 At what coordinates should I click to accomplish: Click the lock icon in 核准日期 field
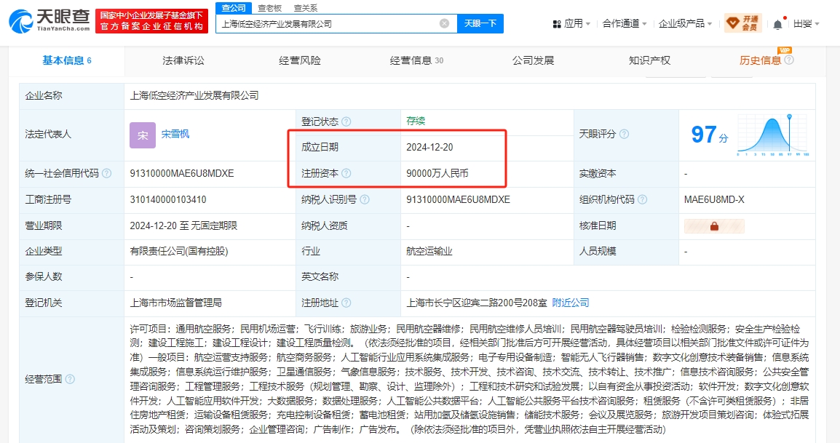click(x=713, y=226)
